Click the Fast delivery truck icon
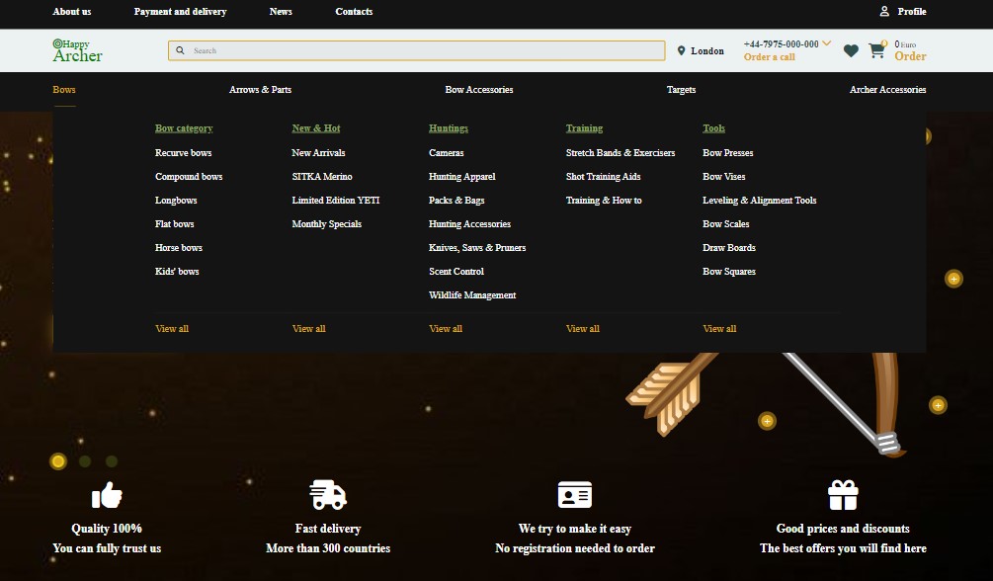This screenshot has height=581, width=993. tap(328, 495)
